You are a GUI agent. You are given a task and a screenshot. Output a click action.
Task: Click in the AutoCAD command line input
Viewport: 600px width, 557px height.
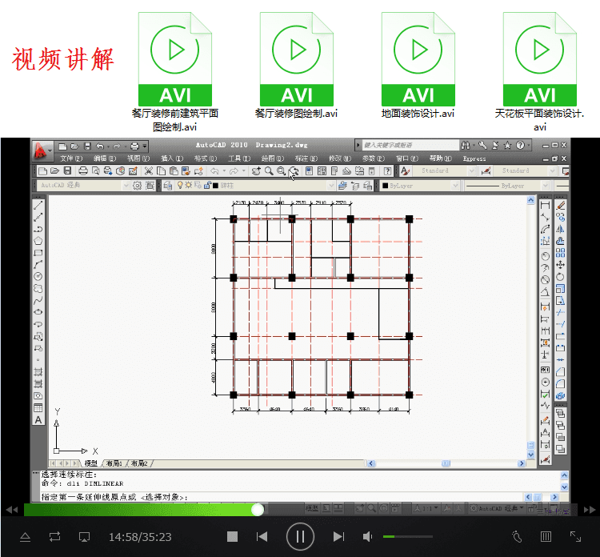click(x=282, y=497)
